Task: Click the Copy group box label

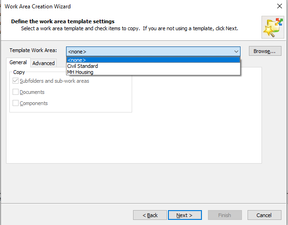Action: (x=19, y=72)
